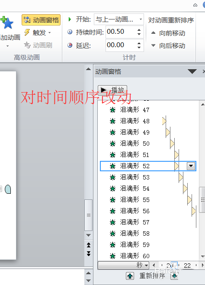
Task: Select animation item 泪滴形 54
Action: (x=148, y=189)
